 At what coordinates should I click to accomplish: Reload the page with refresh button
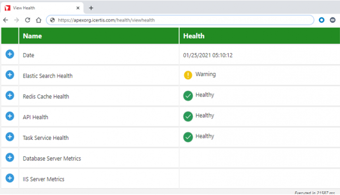(x=27, y=20)
